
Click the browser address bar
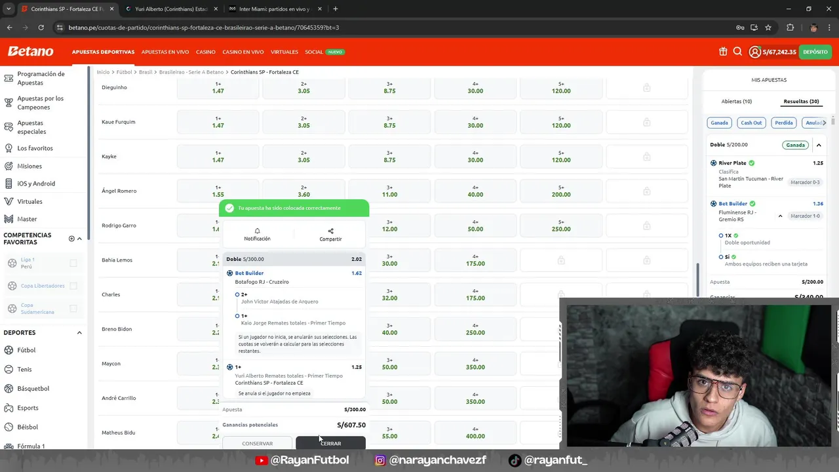click(393, 28)
